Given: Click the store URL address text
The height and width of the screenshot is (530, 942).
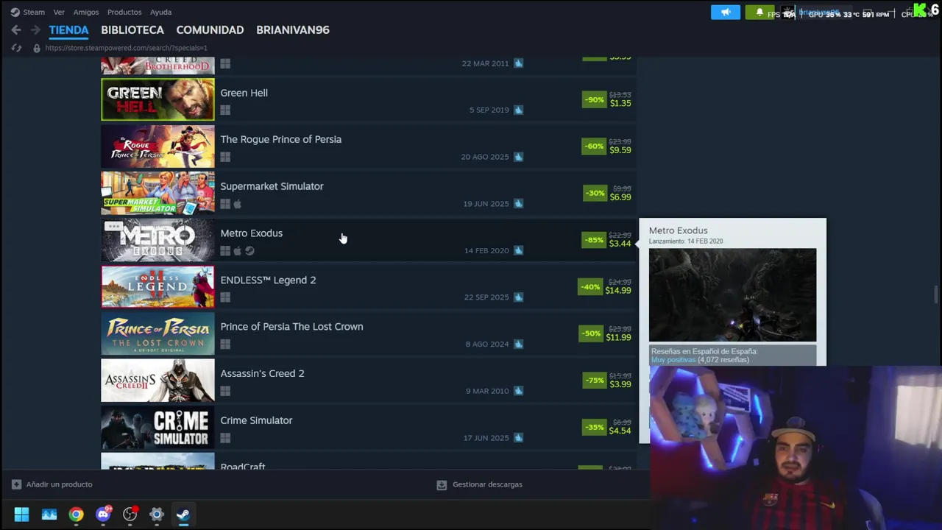Looking at the screenshot, I should pos(126,48).
